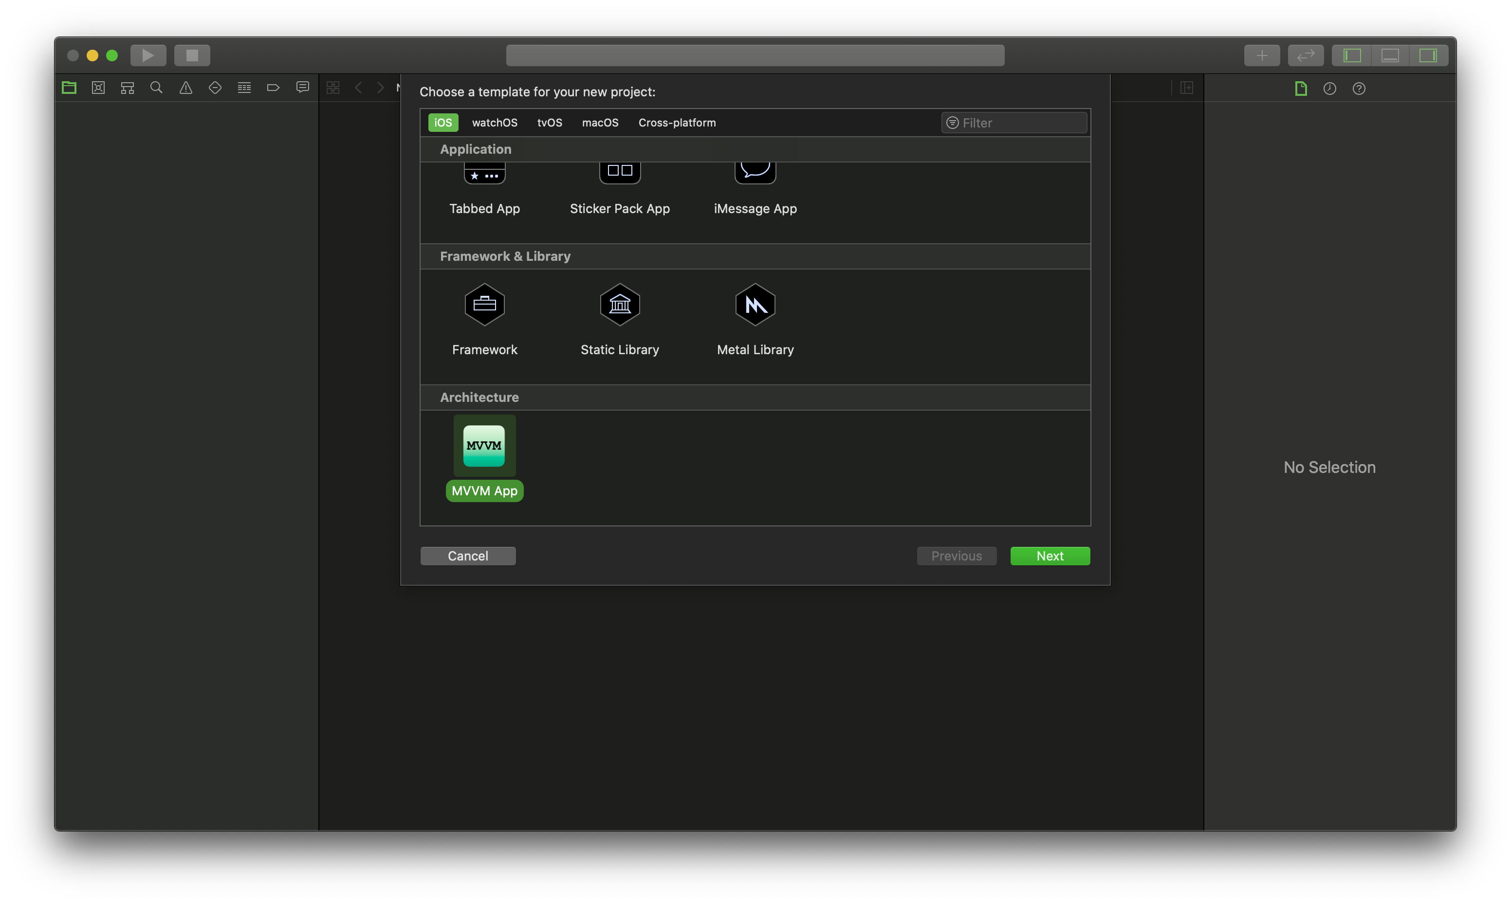The width and height of the screenshot is (1511, 903).
Task: Switch to the macOS template tab
Action: pos(600,122)
